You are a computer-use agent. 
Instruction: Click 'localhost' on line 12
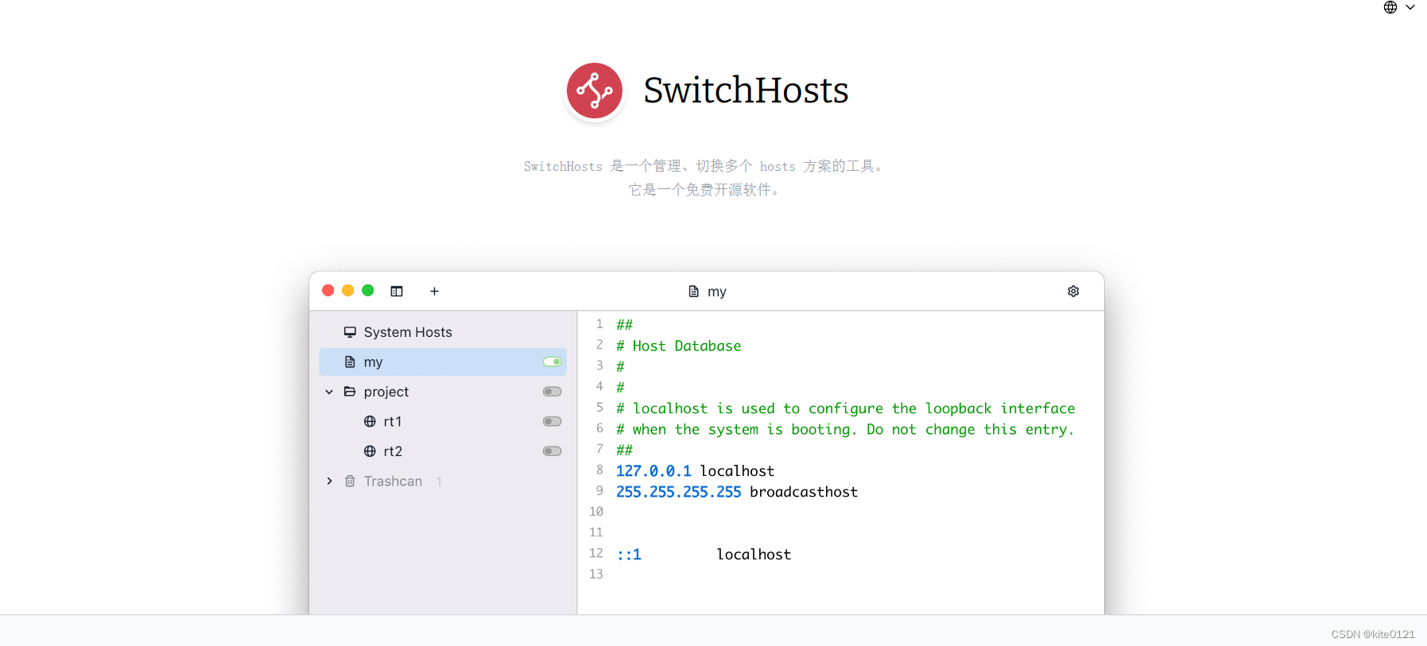pos(754,555)
